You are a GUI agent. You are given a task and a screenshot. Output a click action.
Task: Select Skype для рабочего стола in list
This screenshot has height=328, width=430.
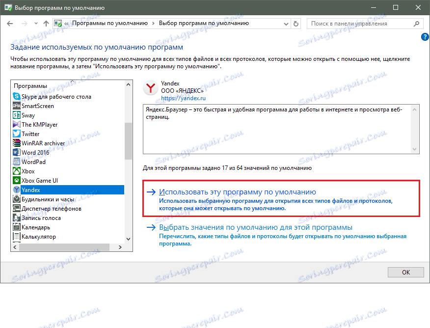pyautogui.click(x=56, y=97)
